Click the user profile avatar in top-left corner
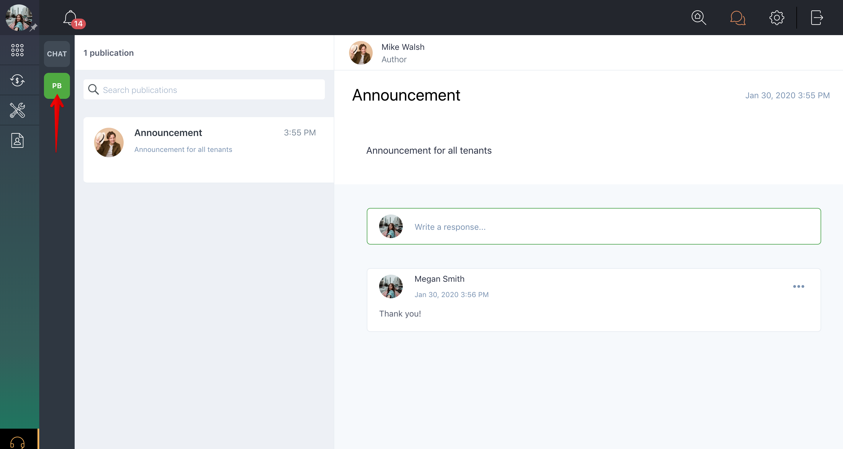The image size is (843, 449). point(19,17)
